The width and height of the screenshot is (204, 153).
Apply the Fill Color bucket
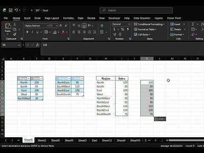(55, 32)
